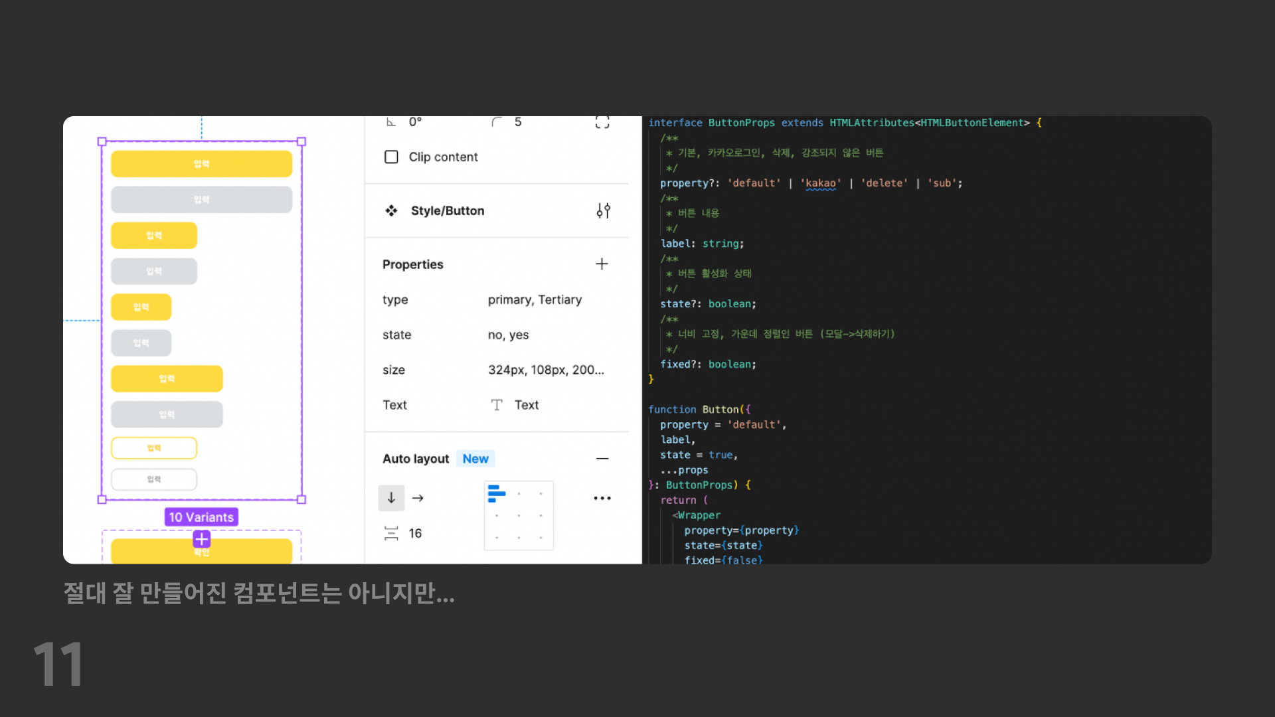Enable the Clip content checkbox

point(391,157)
